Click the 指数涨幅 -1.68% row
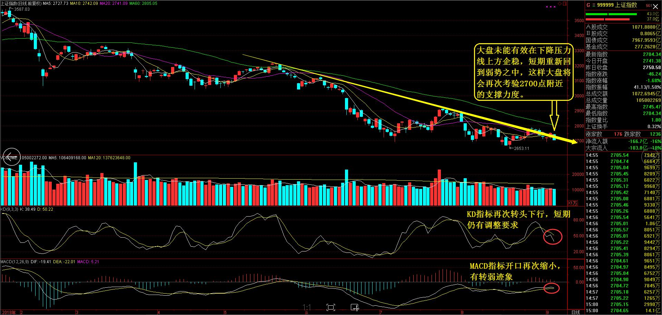The image size is (662, 315). (x=623, y=80)
